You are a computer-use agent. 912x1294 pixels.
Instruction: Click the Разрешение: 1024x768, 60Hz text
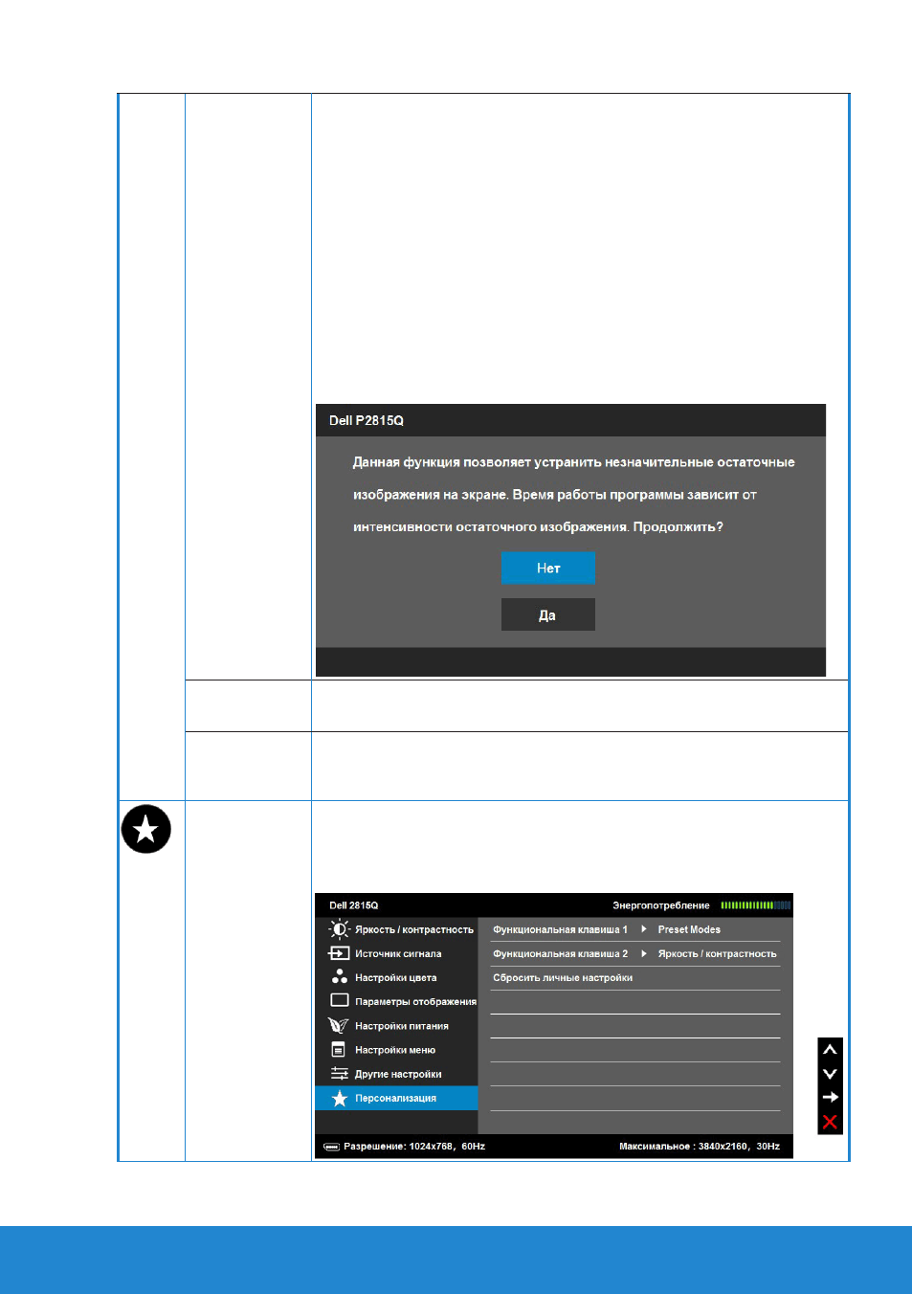click(x=414, y=1147)
